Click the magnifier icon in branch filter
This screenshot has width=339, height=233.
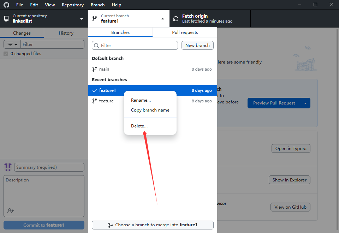click(96, 46)
